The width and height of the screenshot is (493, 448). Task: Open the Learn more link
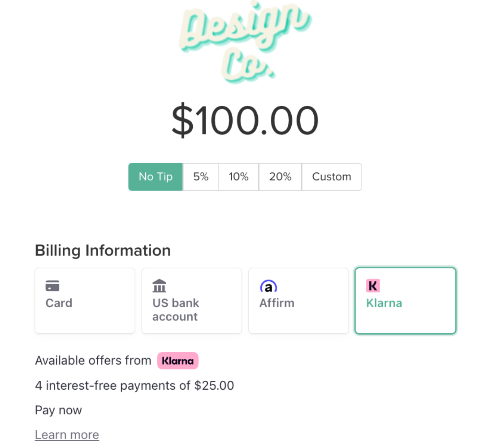click(x=67, y=435)
